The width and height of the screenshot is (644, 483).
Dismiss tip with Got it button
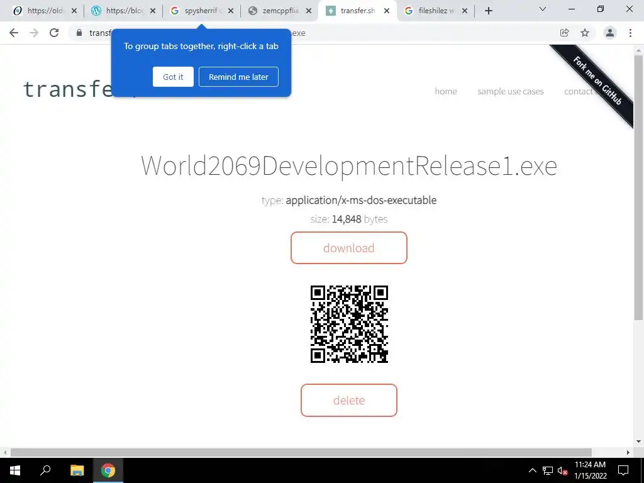tap(173, 77)
